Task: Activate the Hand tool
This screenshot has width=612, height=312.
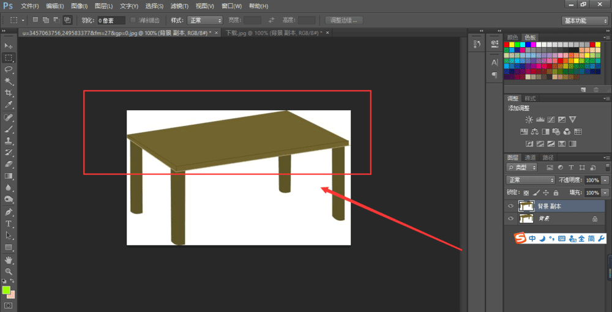Action: pyautogui.click(x=9, y=259)
